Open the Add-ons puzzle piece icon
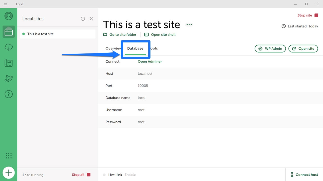323x181 pixels. 9,79
